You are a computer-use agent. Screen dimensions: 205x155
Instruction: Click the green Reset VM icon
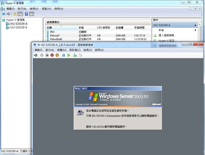[68, 55]
